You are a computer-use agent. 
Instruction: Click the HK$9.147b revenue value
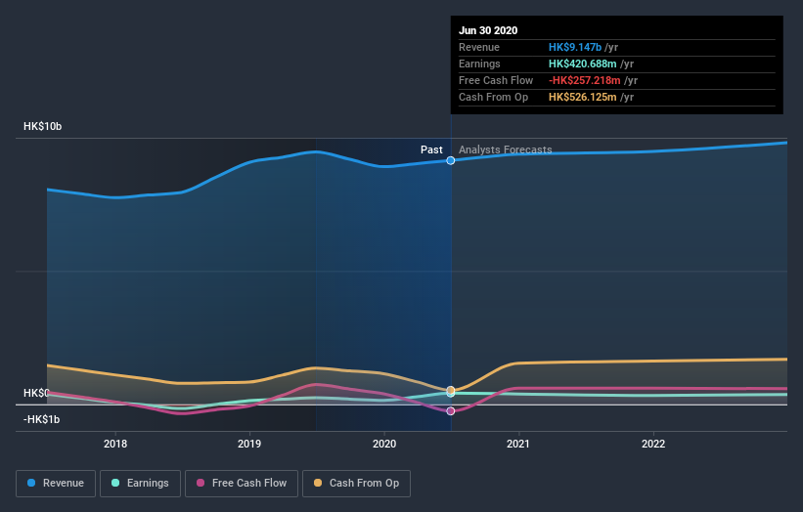click(x=574, y=47)
